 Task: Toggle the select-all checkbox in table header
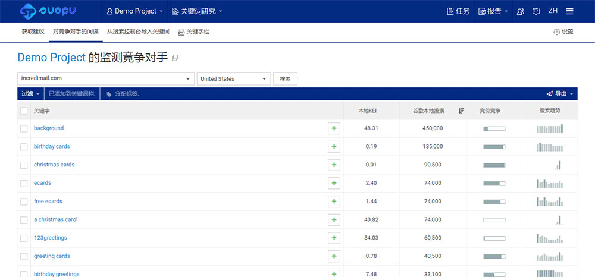click(24, 111)
